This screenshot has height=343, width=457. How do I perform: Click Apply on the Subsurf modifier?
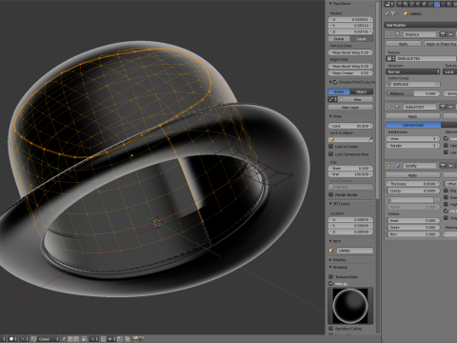pos(413,116)
